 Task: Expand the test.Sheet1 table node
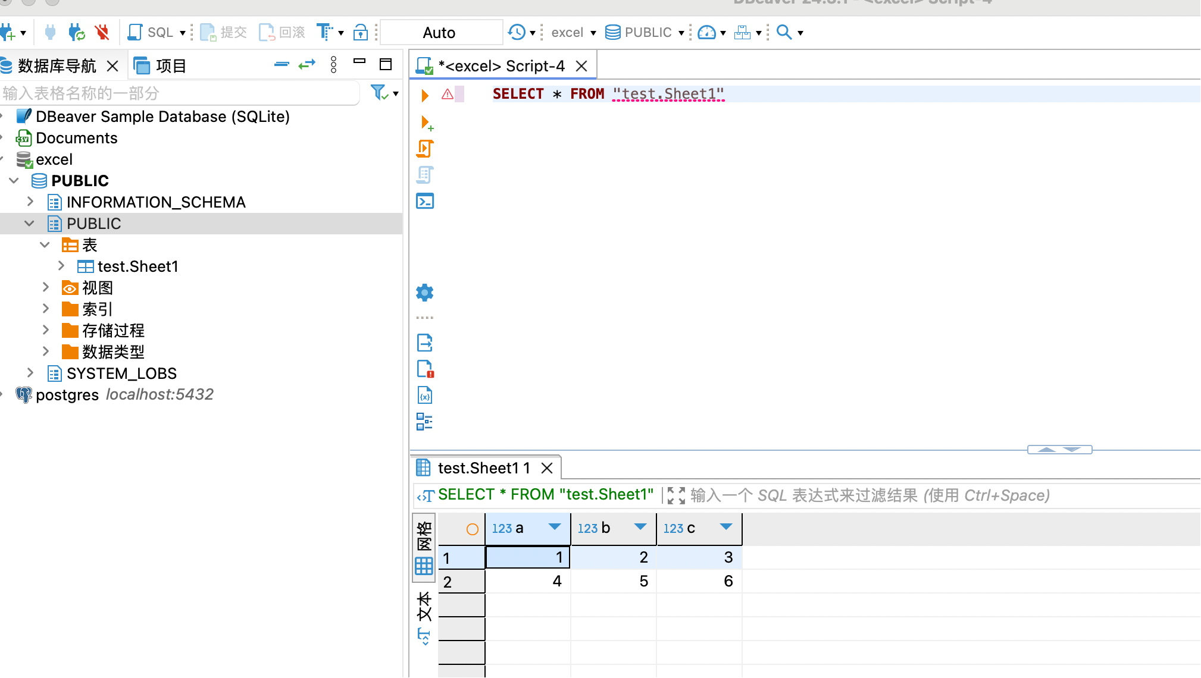61,266
